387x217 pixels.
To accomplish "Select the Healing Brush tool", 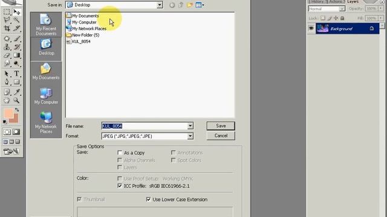I will tap(7, 39).
